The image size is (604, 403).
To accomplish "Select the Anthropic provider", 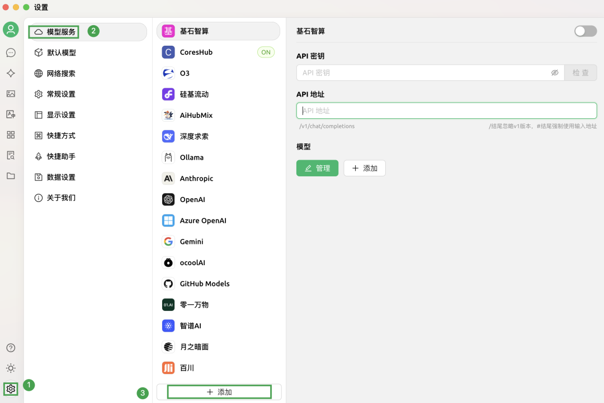I will pyautogui.click(x=218, y=179).
